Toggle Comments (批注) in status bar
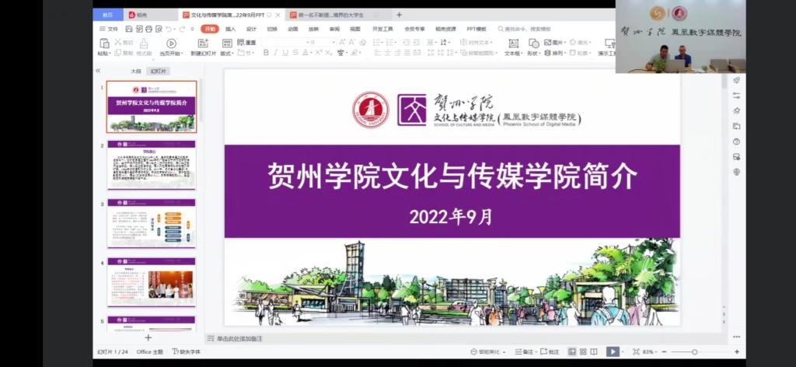 tap(550, 351)
